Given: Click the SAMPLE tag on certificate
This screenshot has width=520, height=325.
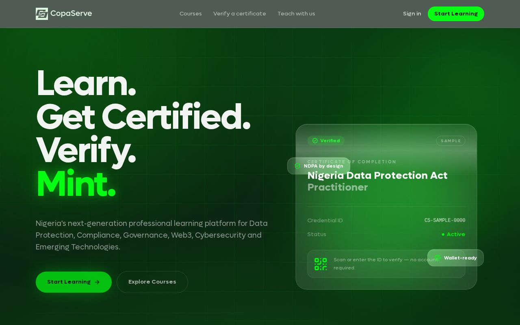Looking at the screenshot, I should pos(451,141).
